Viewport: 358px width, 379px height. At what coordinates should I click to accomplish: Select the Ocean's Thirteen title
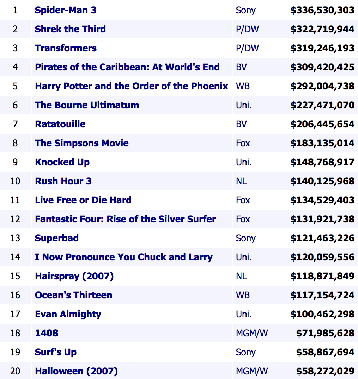pos(73,295)
